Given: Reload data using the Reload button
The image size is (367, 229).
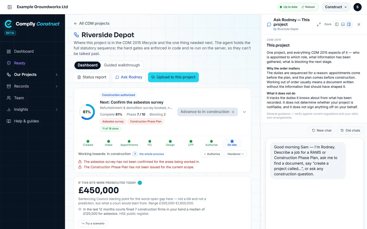Looking at the screenshot, I should coord(308,7).
